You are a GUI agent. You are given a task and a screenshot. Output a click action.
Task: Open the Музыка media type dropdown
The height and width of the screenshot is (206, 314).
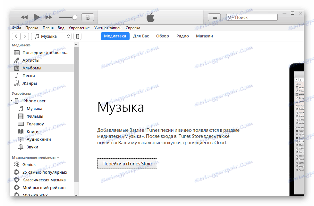(x=51, y=36)
